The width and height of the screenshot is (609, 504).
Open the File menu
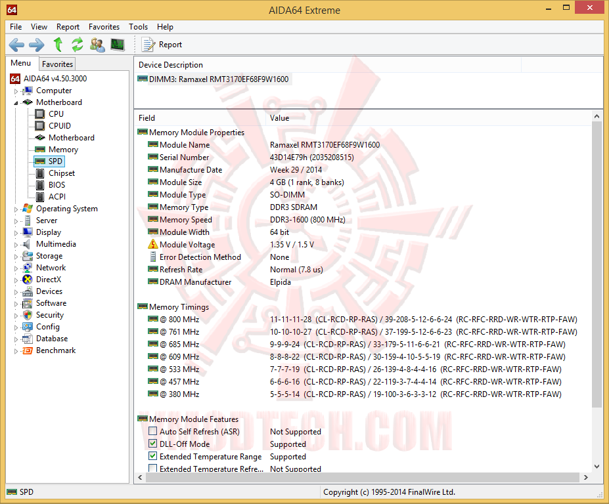coord(16,27)
